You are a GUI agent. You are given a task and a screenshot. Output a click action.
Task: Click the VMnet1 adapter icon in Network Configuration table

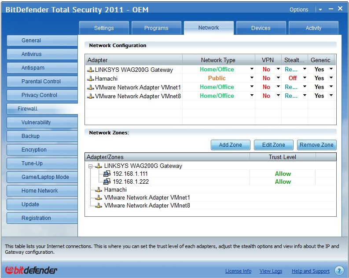point(90,87)
